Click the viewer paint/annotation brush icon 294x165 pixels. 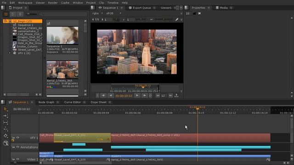pyautogui.click(x=176, y=19)
